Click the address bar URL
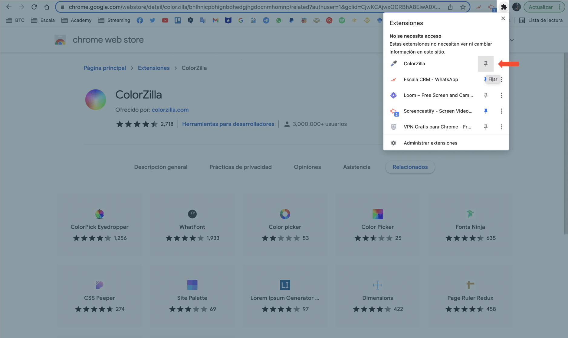568x338 pixels. click(x=254, y=7)
